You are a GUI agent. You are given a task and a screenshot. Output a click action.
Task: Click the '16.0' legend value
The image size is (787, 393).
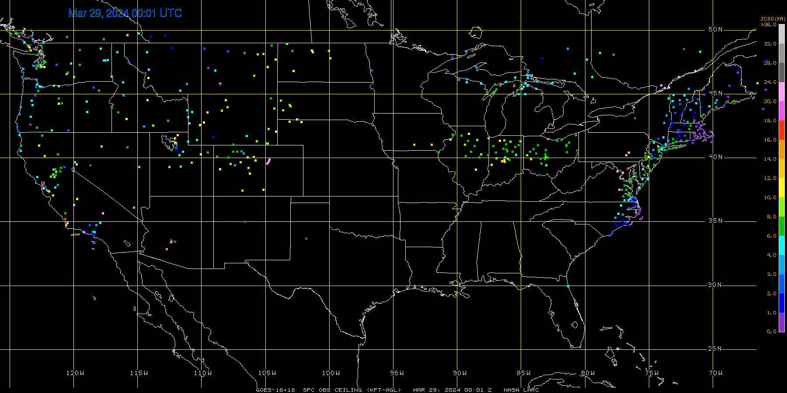pyautogui.click(x=770, y=140)
